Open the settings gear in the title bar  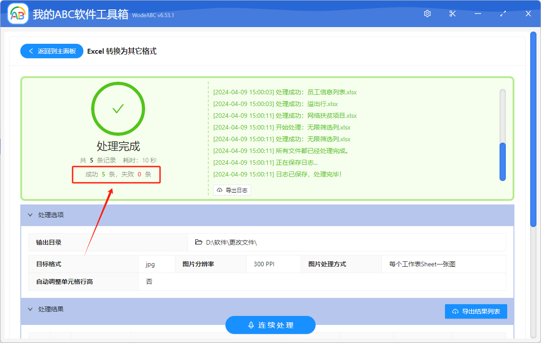[x=427, y=14]
